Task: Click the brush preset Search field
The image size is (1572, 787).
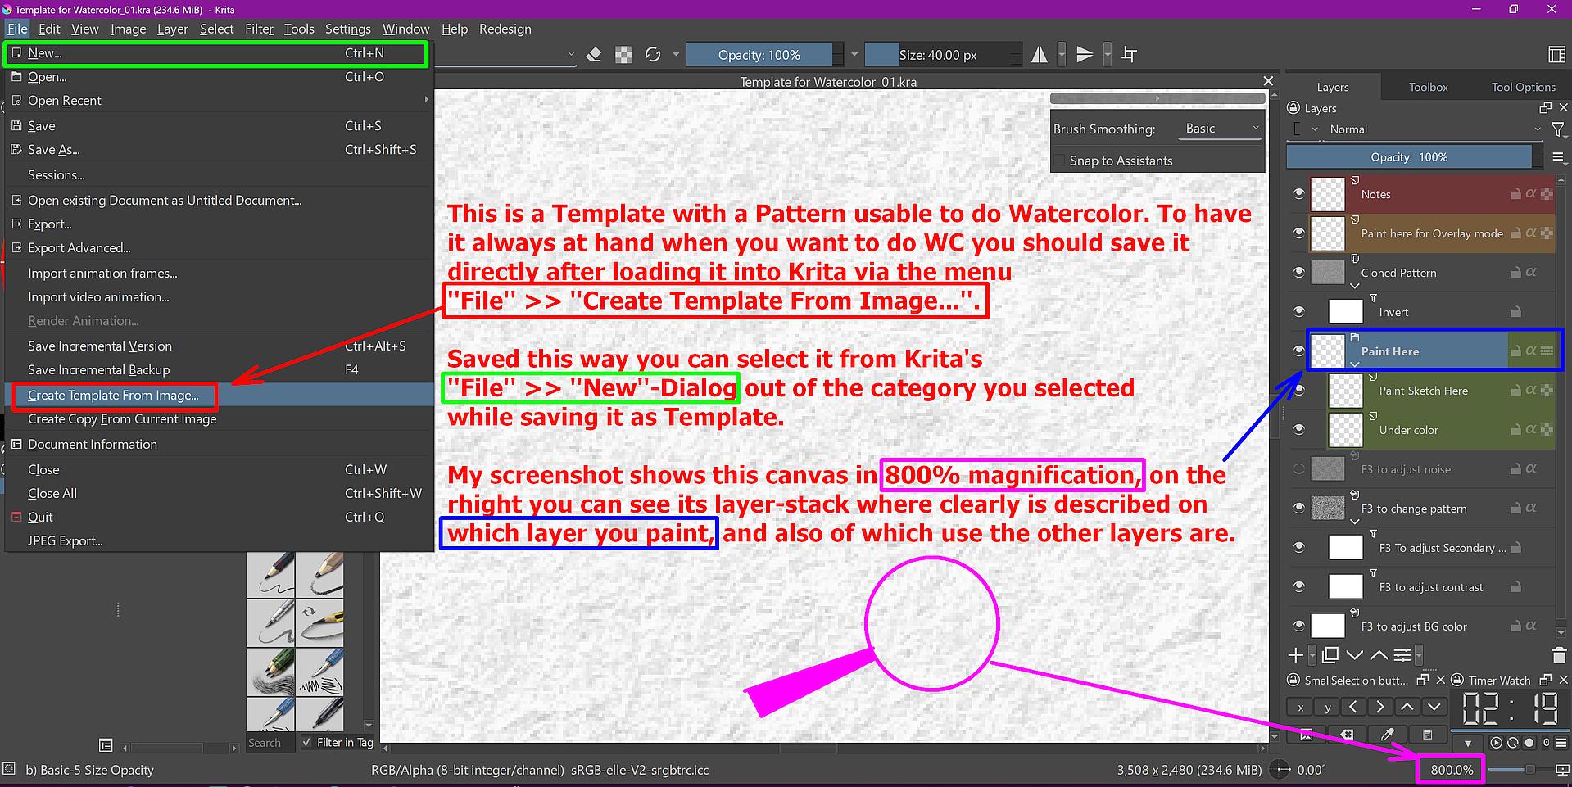Action: [270, 743]
